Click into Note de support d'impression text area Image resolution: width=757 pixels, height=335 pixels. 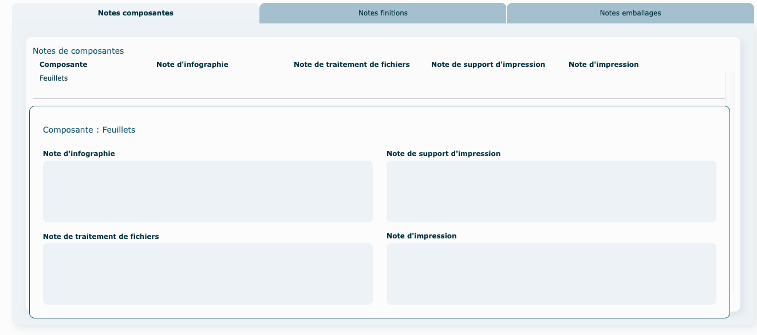pyautogui.click(x=551, y=192)
